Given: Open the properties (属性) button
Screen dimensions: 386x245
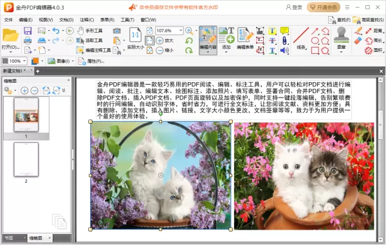Looking at the screenshot, I should pos(91,61).
